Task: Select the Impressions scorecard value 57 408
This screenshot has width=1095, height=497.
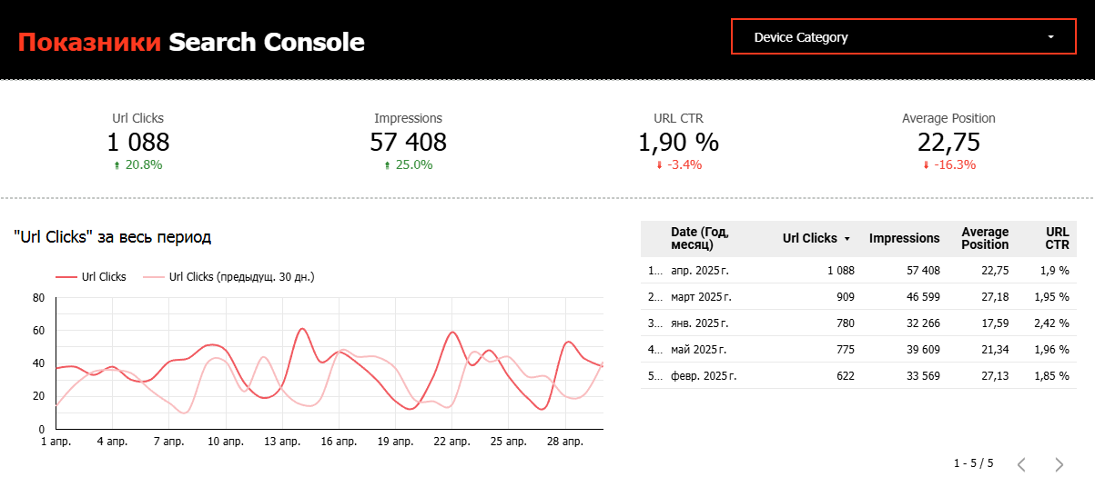Action: coord(408,143)
